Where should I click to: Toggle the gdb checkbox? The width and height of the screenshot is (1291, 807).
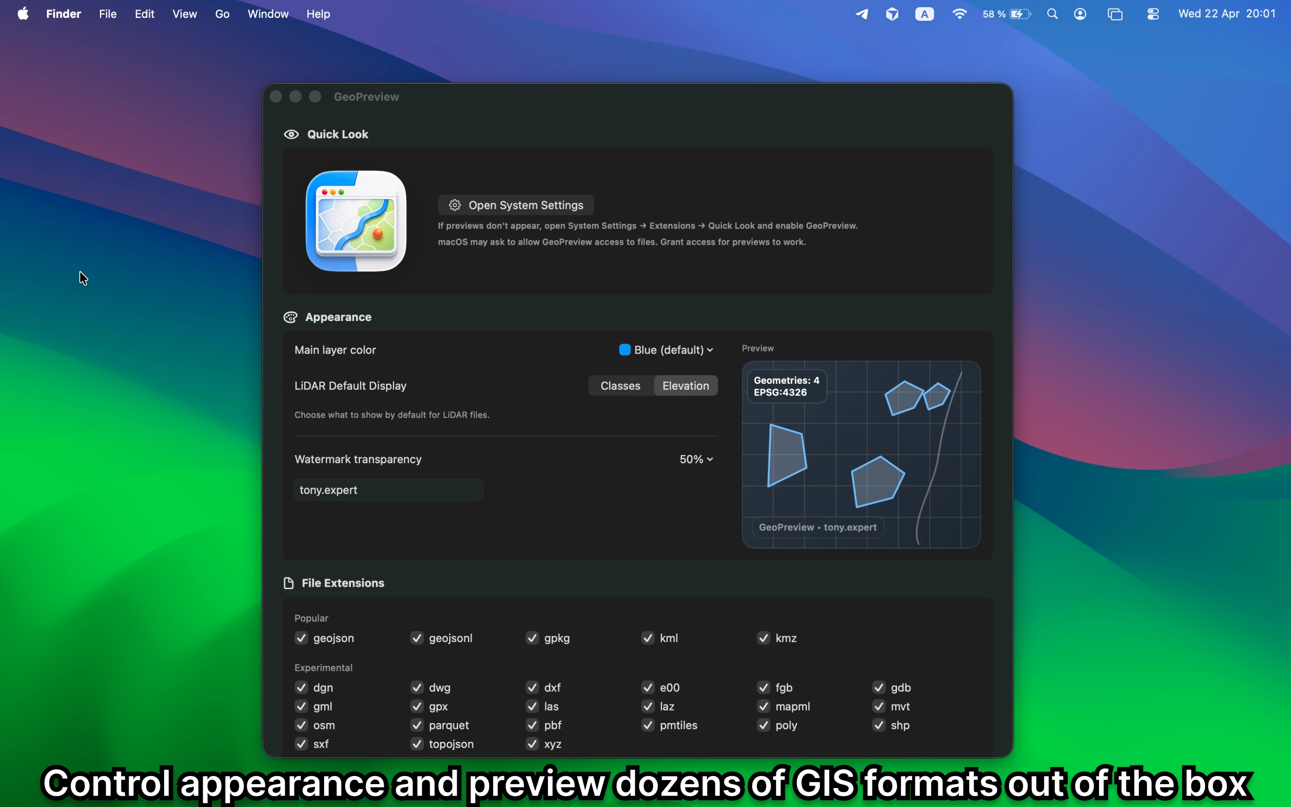[879, 687]
